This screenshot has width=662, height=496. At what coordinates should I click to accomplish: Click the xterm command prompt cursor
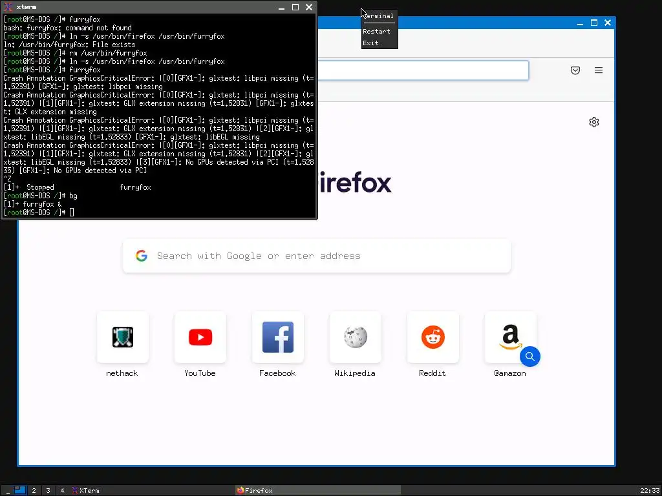click(72, 212)
